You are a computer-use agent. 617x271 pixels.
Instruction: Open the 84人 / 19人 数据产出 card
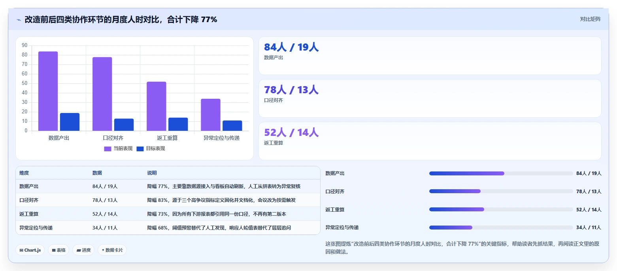[430, 56]
